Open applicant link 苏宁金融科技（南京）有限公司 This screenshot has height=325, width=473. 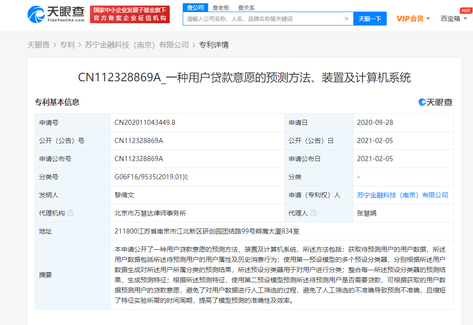click(402, 195)
